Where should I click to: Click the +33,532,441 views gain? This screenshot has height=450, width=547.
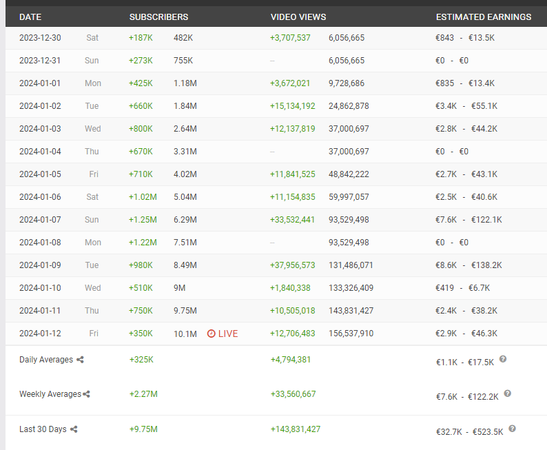[x=292, y=219]
